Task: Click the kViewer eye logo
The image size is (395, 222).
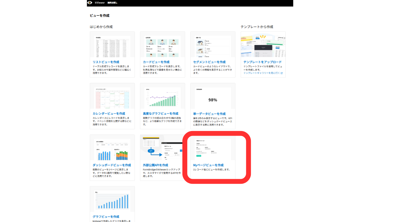Action: coord(89,3)
